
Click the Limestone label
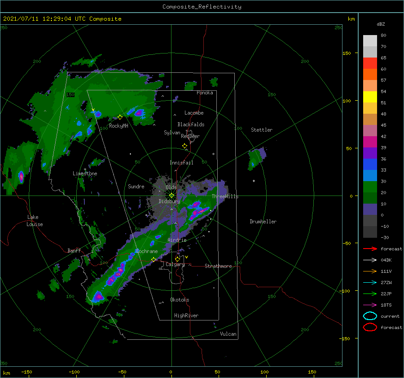point(85,173)
